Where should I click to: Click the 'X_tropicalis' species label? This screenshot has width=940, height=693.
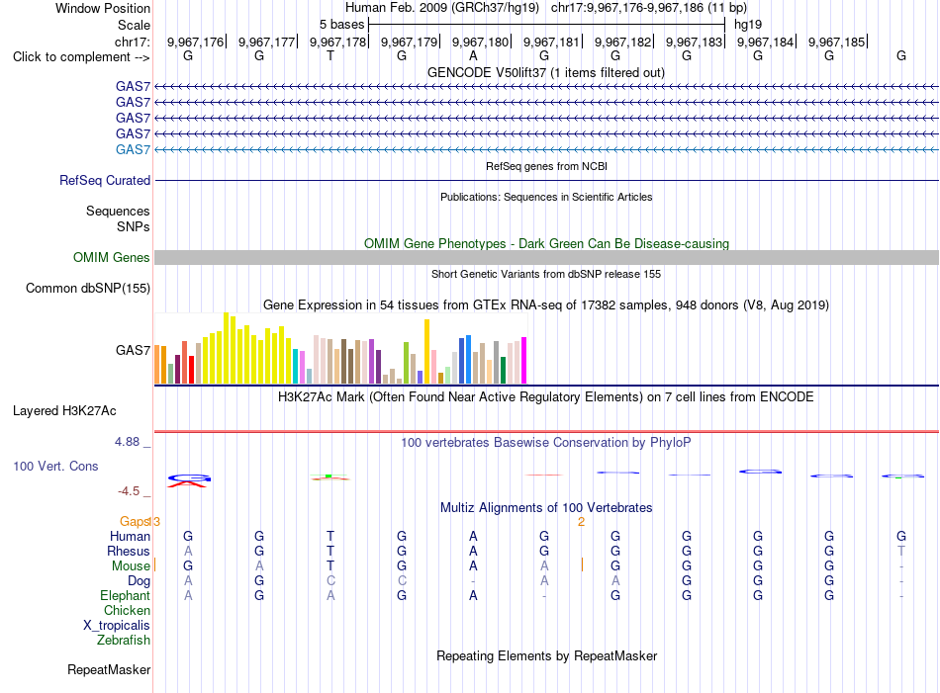tap(117, 626)
